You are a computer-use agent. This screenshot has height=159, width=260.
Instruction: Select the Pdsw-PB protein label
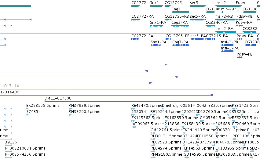[x=244, y=54]
